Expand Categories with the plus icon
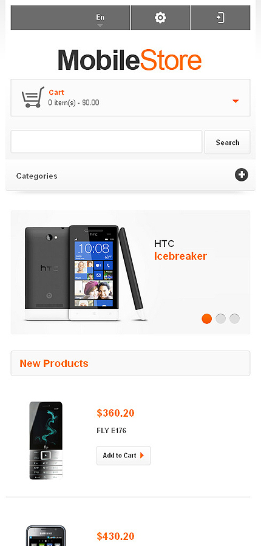The height and width of the screenshot is (546, 261). pyautogui.click(x=242, y=175)
